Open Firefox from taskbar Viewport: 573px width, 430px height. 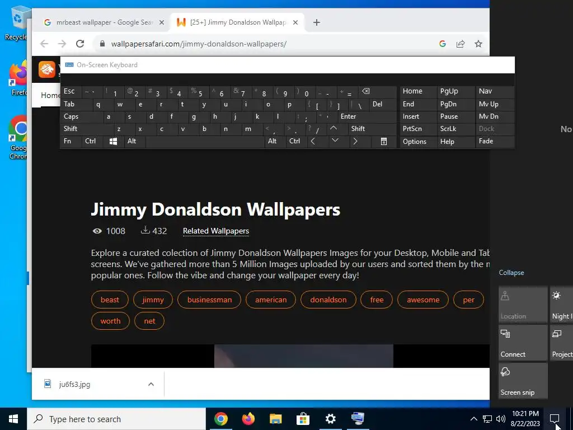click(x=248, y=419)
